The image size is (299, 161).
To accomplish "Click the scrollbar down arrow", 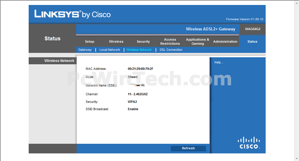I will tap(297, 159).
